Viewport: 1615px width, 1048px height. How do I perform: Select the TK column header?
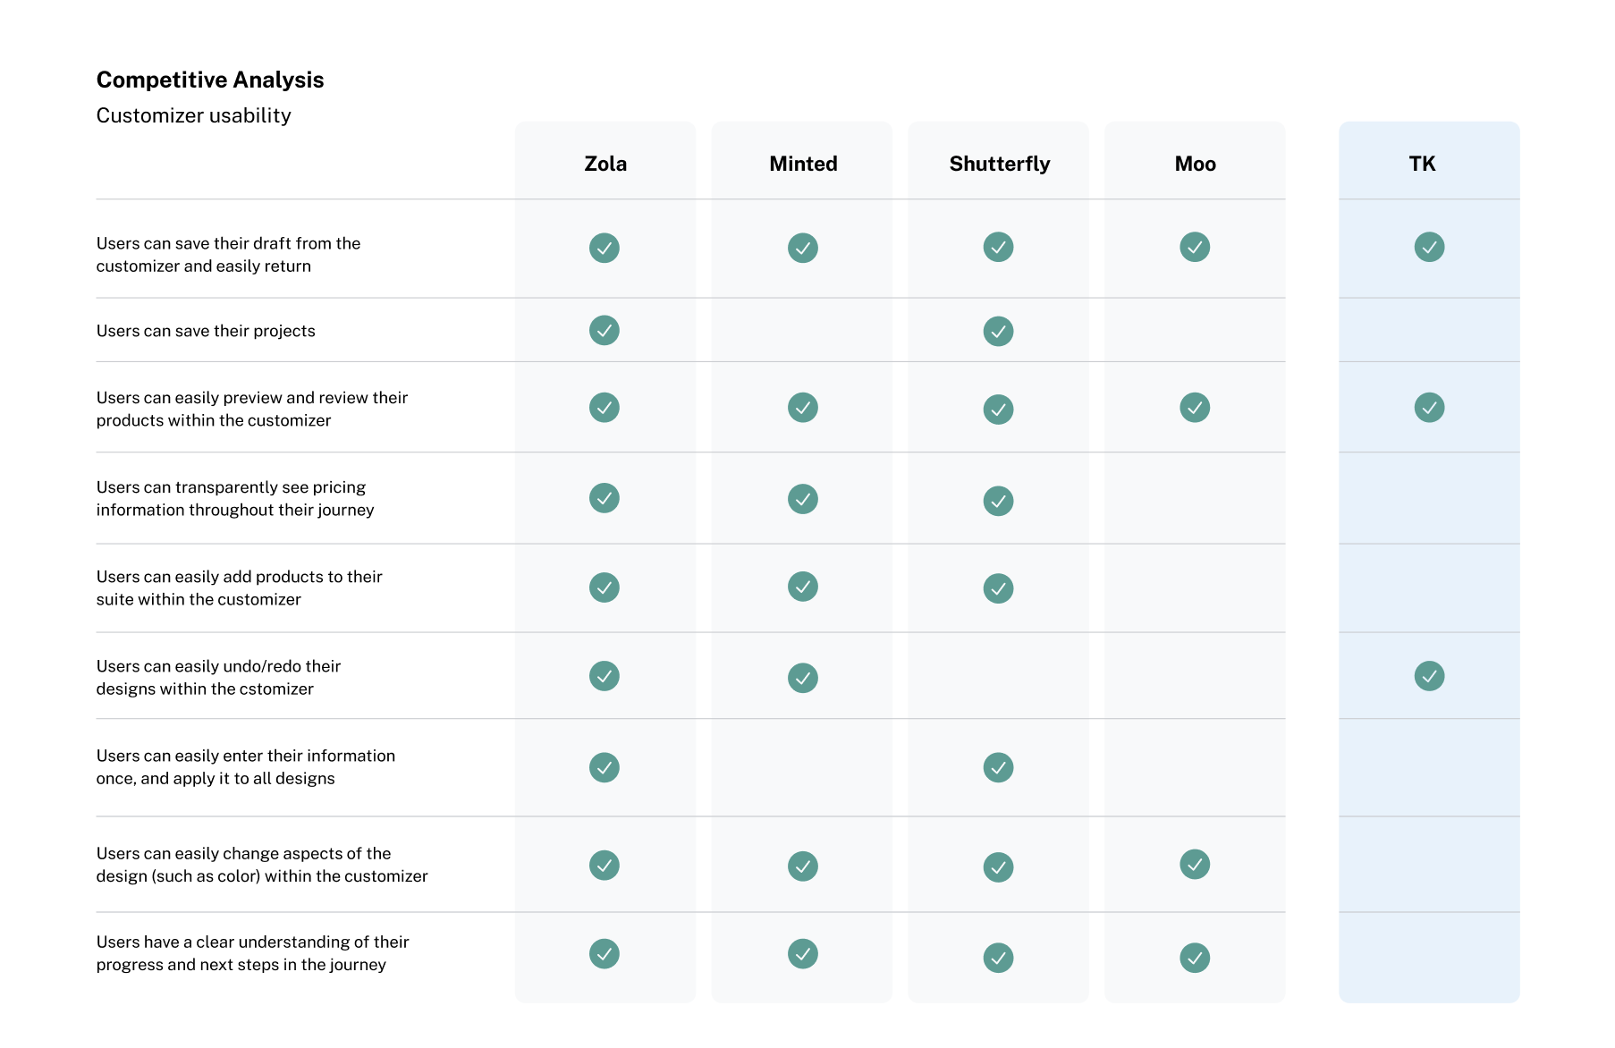tap(1422, 164)
